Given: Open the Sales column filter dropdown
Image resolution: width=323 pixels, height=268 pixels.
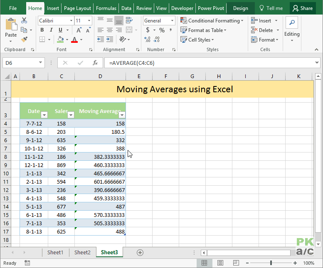Looking at the screenshot, I should click(x=71, y=115).
